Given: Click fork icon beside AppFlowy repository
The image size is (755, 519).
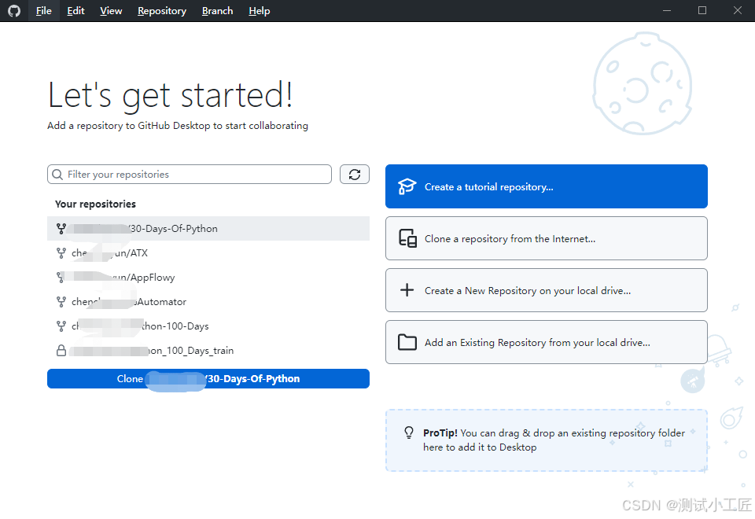Looking at the screenshot, I should 61,278.
